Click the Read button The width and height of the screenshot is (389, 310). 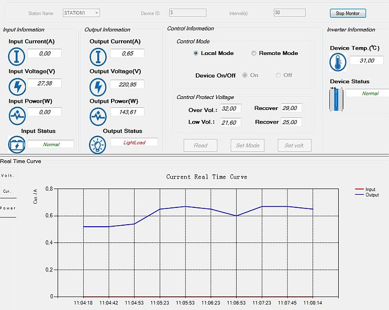click(201, 146)
